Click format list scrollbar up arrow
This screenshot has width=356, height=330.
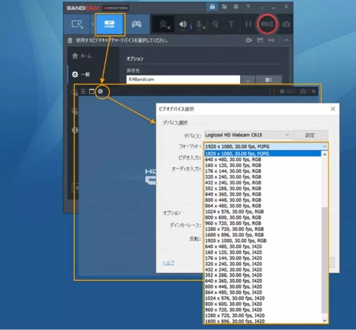pos(324,155)
